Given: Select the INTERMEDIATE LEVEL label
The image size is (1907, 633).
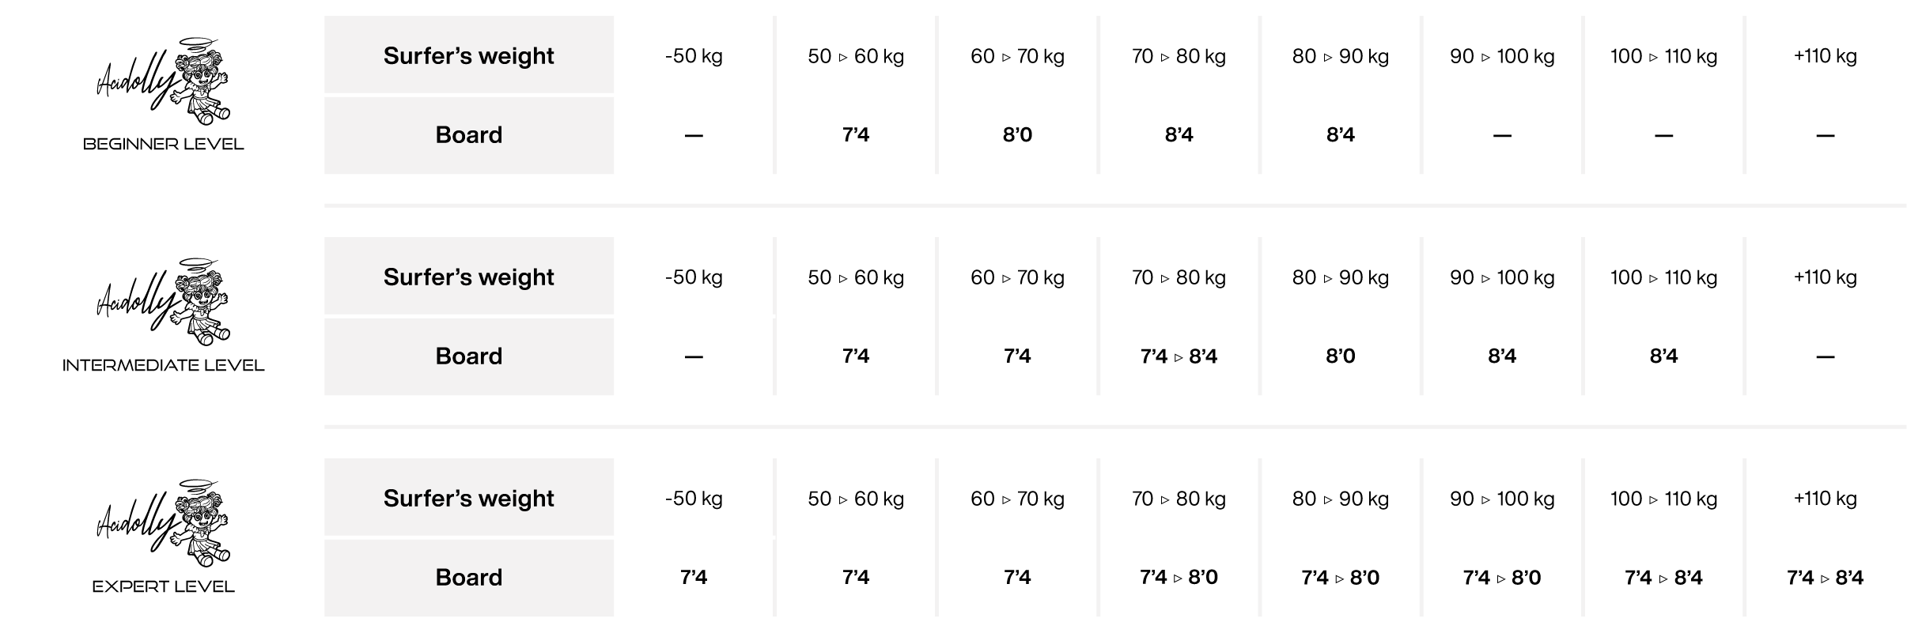Looking at the screenshot, I should pos(164,365).
